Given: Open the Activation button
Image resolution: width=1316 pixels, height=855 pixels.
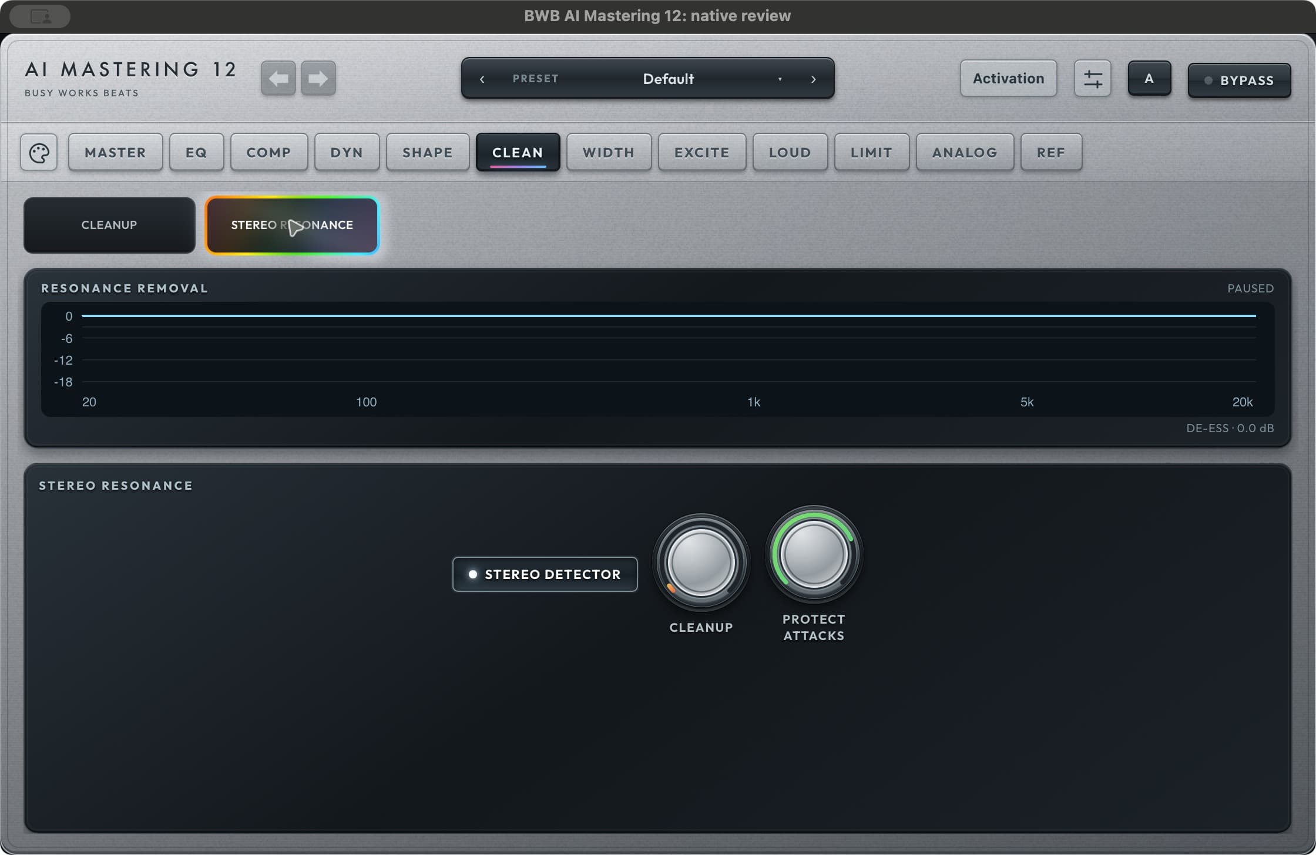Looking at the screenshot, I should pos(1008,79).
